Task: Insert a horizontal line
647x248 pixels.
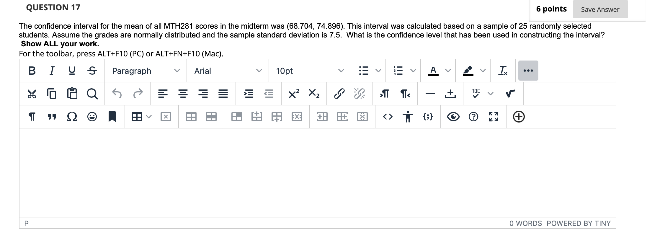Action: tap(430, 94)
